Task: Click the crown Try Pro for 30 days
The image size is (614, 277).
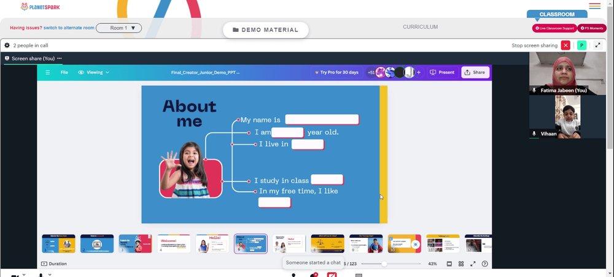Action: click(x=336, y=72)
